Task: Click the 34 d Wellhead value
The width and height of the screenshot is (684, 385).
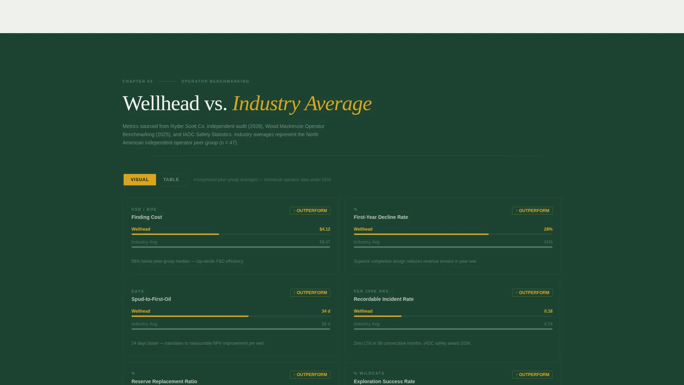Action: click(x=326, y=311)
